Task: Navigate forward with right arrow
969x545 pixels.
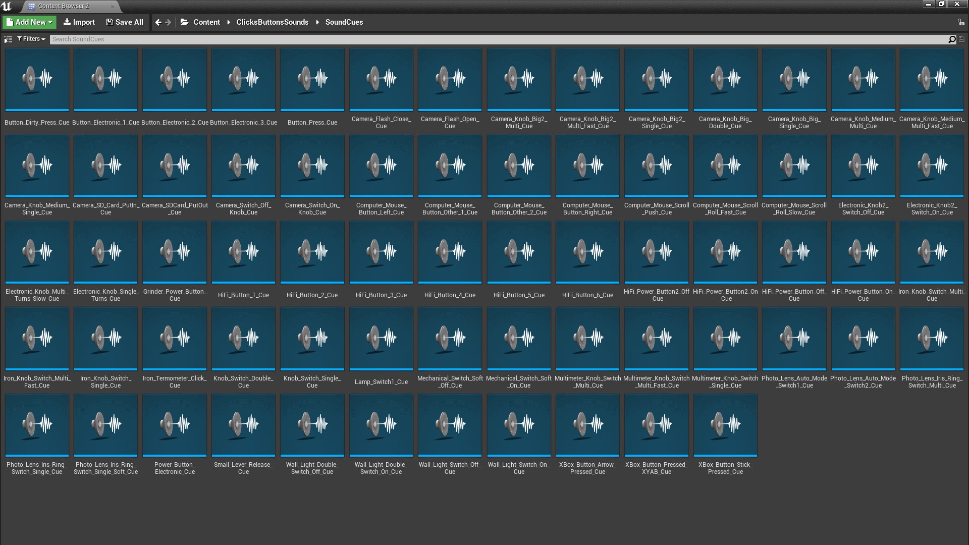Action: coord(168,22)
